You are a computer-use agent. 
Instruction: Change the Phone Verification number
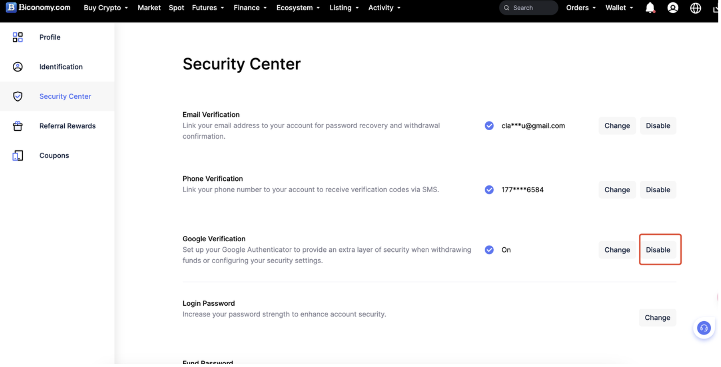pos(617,190)
